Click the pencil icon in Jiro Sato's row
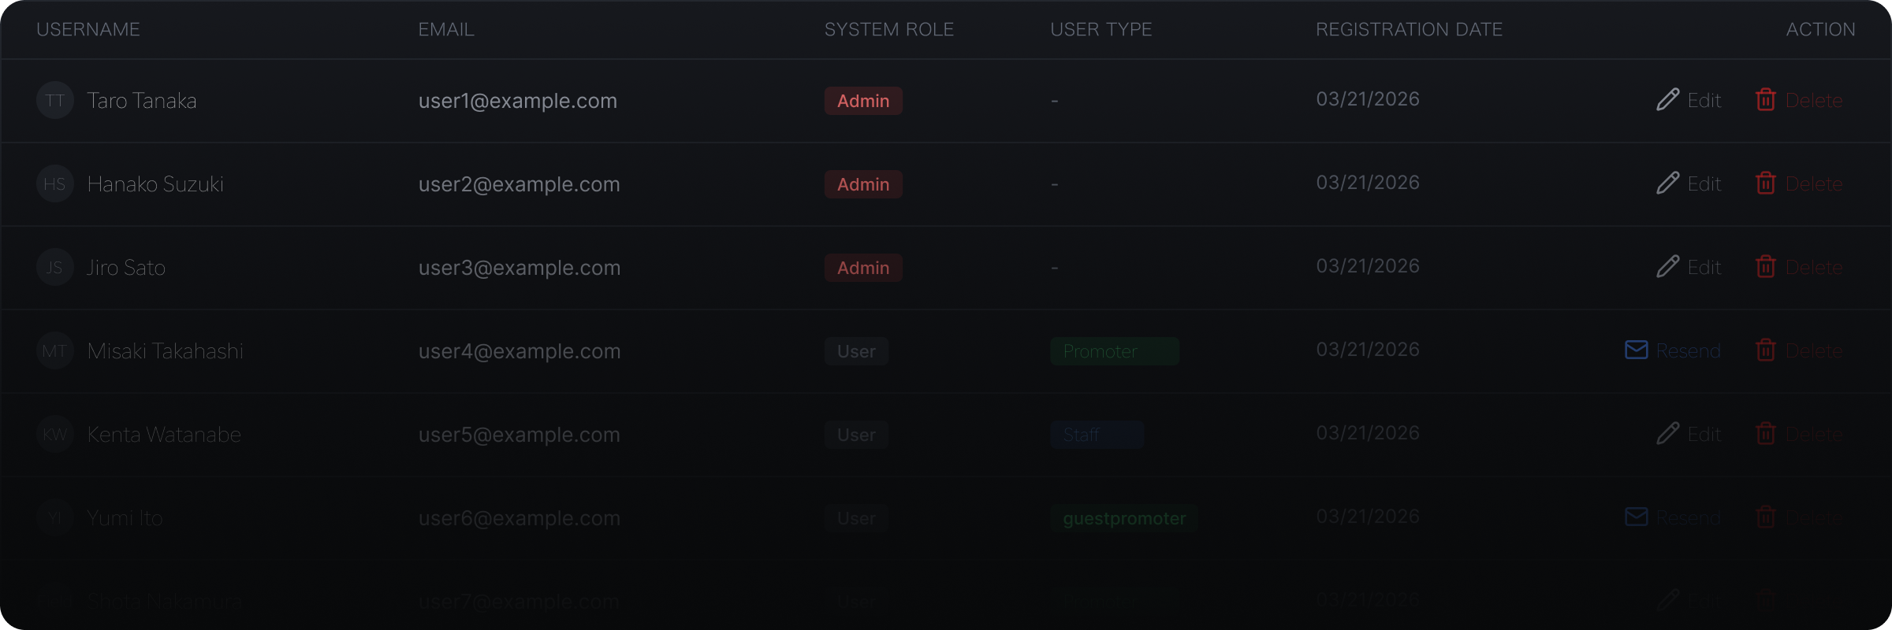 (1667, 267)
